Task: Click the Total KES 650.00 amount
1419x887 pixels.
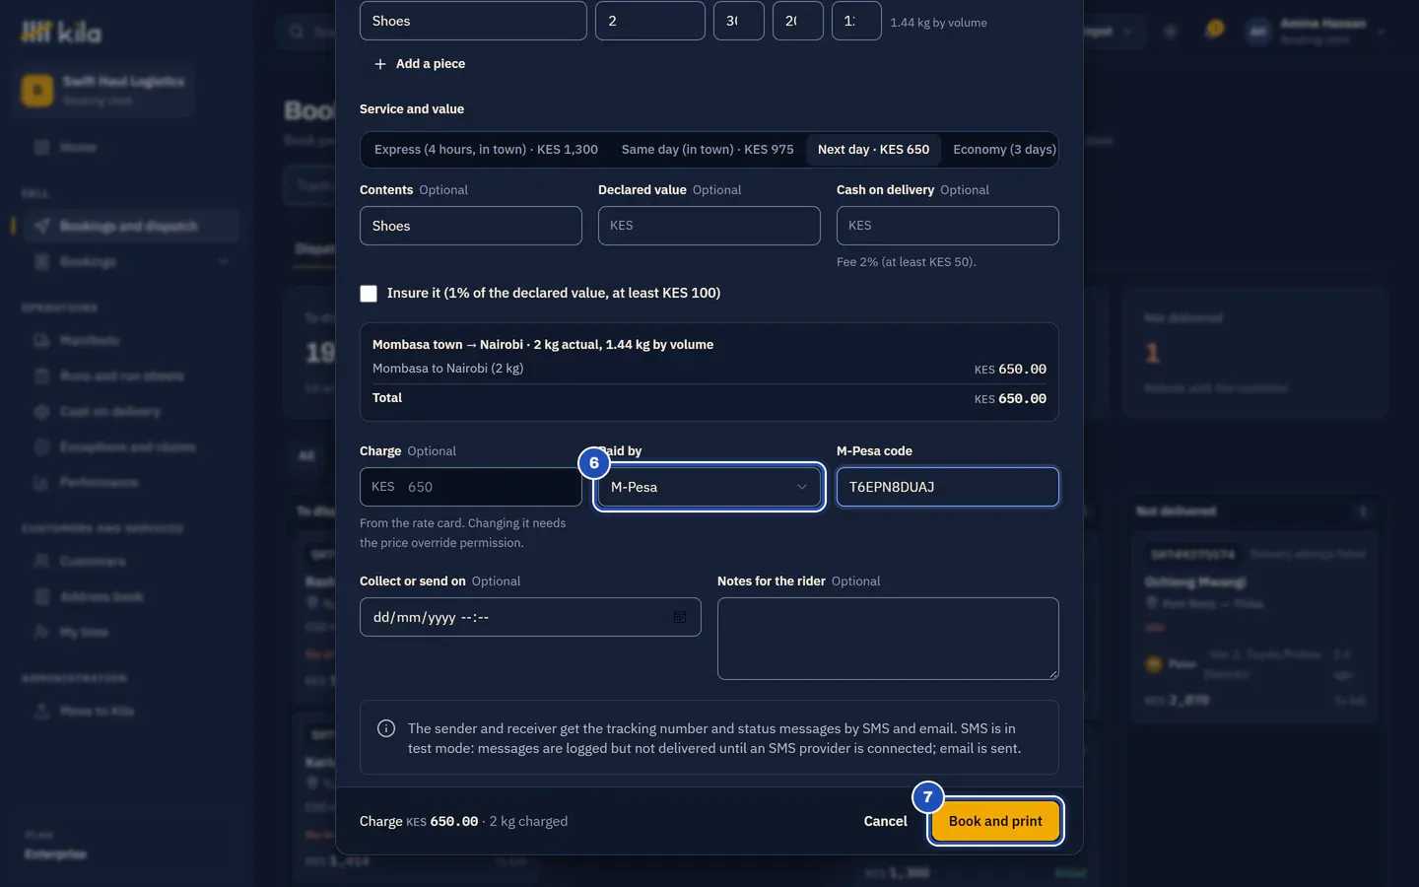Action: click(x=1010, y=398)
